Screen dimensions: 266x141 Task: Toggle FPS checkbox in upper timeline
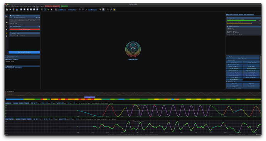click(x=74, y=103)
